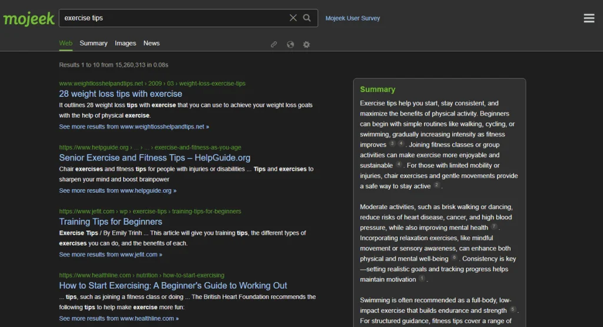603x327 pixels.
Task: Click citation 2 after stay active
Action: (x=436, y=185)
